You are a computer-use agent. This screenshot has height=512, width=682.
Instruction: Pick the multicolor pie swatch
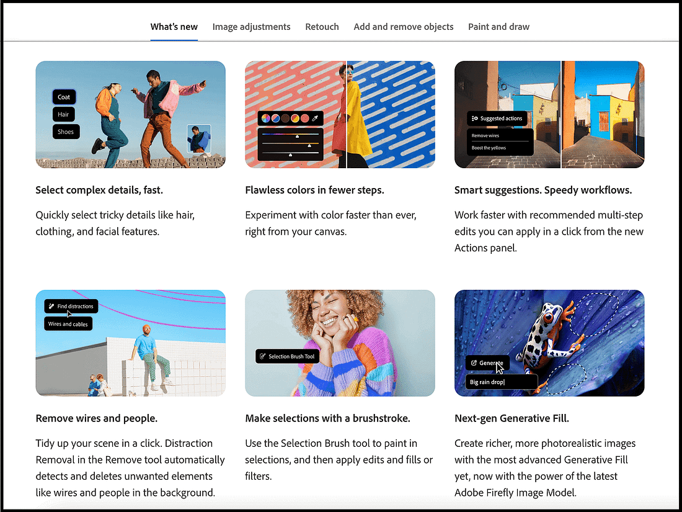tap(265, 118)
